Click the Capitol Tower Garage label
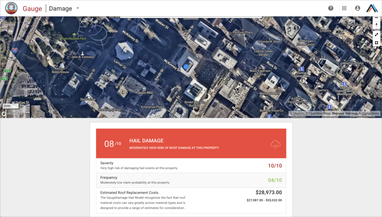The image size is (382, 217). (x=263, y=53)
